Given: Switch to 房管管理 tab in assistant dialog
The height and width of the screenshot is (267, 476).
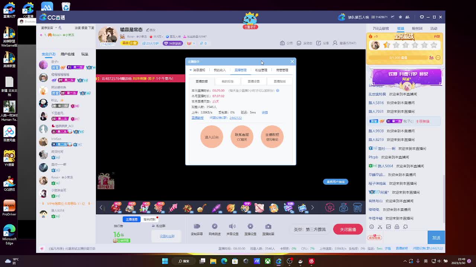Looking at the screenshot, I should [282, 70].
